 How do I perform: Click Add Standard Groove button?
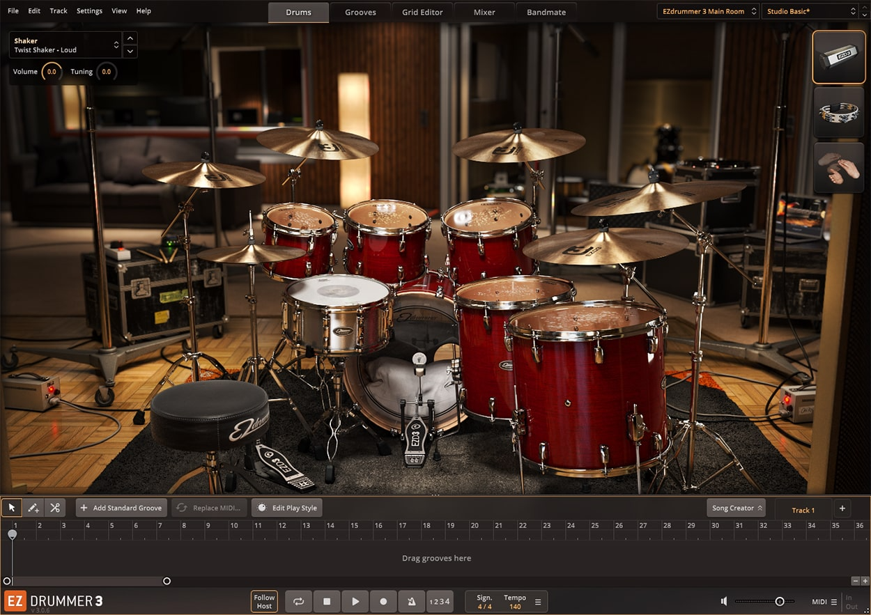(121, 508)
